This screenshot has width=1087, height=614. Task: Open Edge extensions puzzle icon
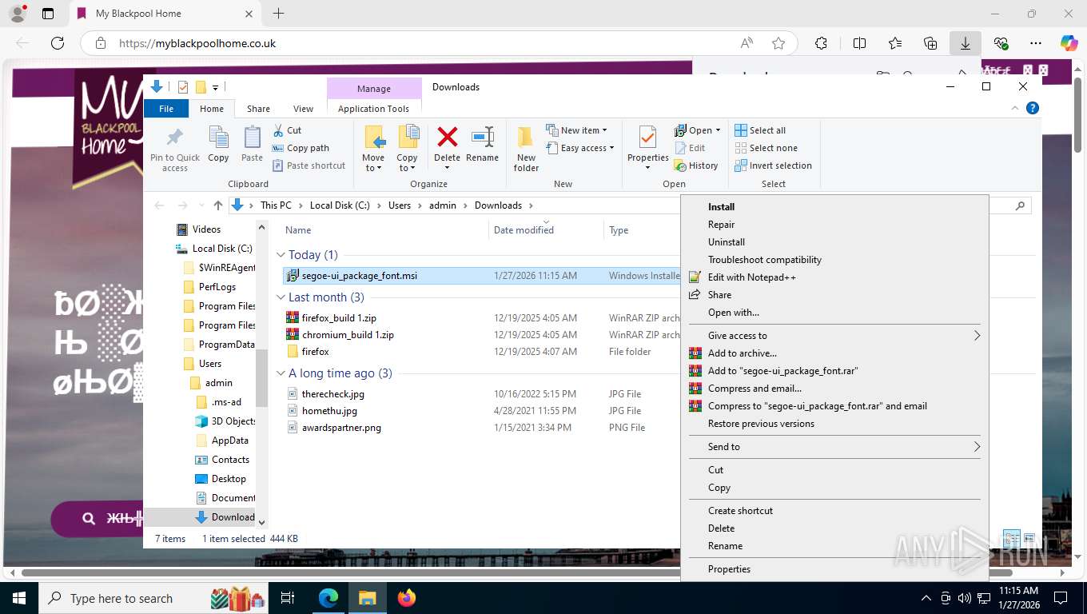[821, 43]
